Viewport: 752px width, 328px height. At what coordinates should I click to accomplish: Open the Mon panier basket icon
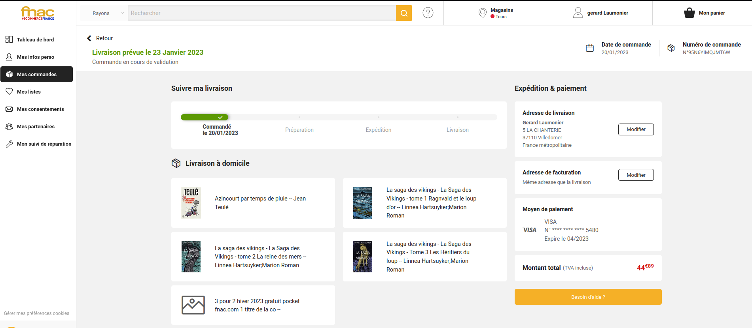(x=689, y=13)
